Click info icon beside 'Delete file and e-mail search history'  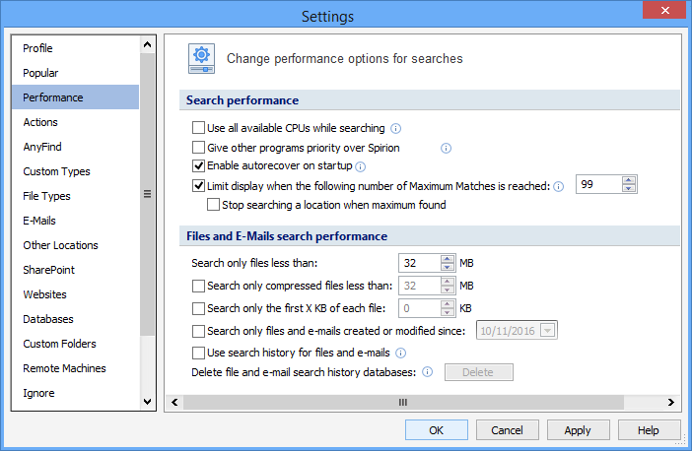pos(427,372)
